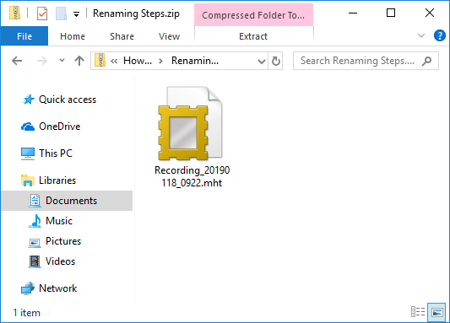The height and width of the screenshot is (323, 450).
Task: Click the Search Renaming Steps field
Action: 366,61
